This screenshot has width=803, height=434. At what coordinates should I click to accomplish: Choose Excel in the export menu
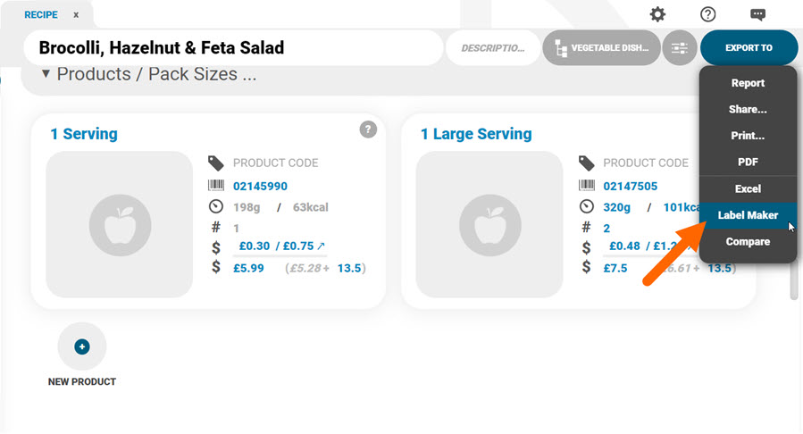pos(748,188)
